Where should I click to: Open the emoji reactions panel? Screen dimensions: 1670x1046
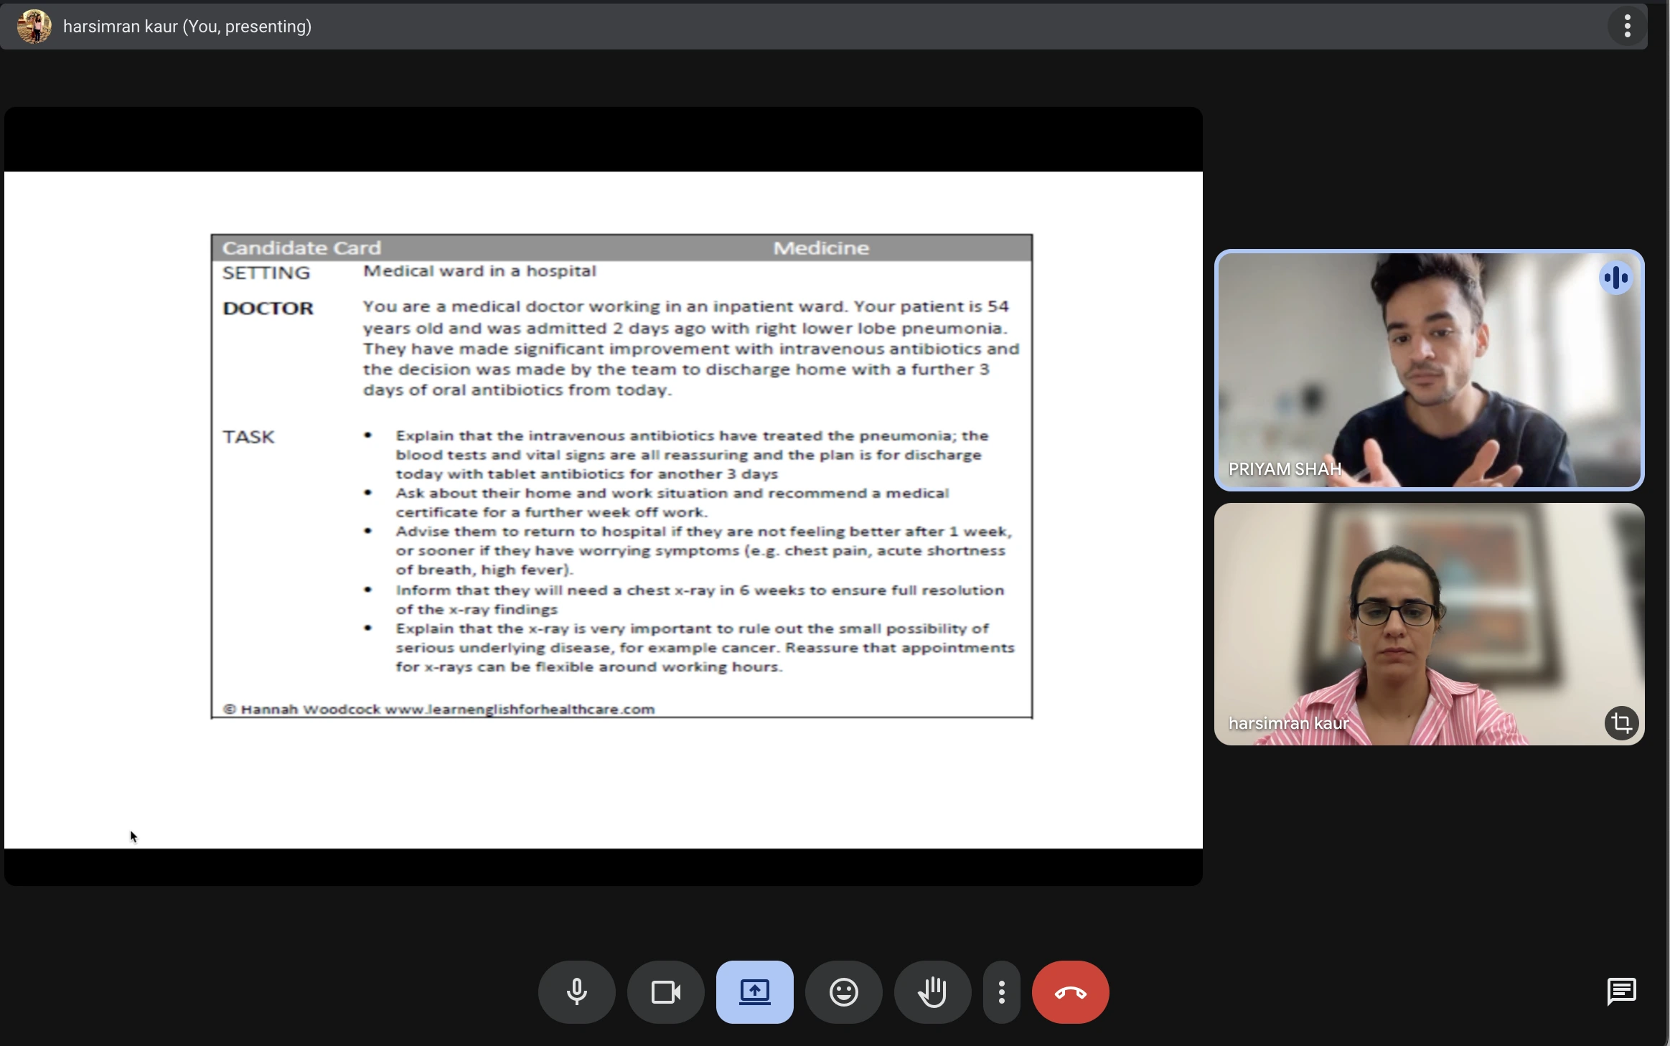coord(843,992)
